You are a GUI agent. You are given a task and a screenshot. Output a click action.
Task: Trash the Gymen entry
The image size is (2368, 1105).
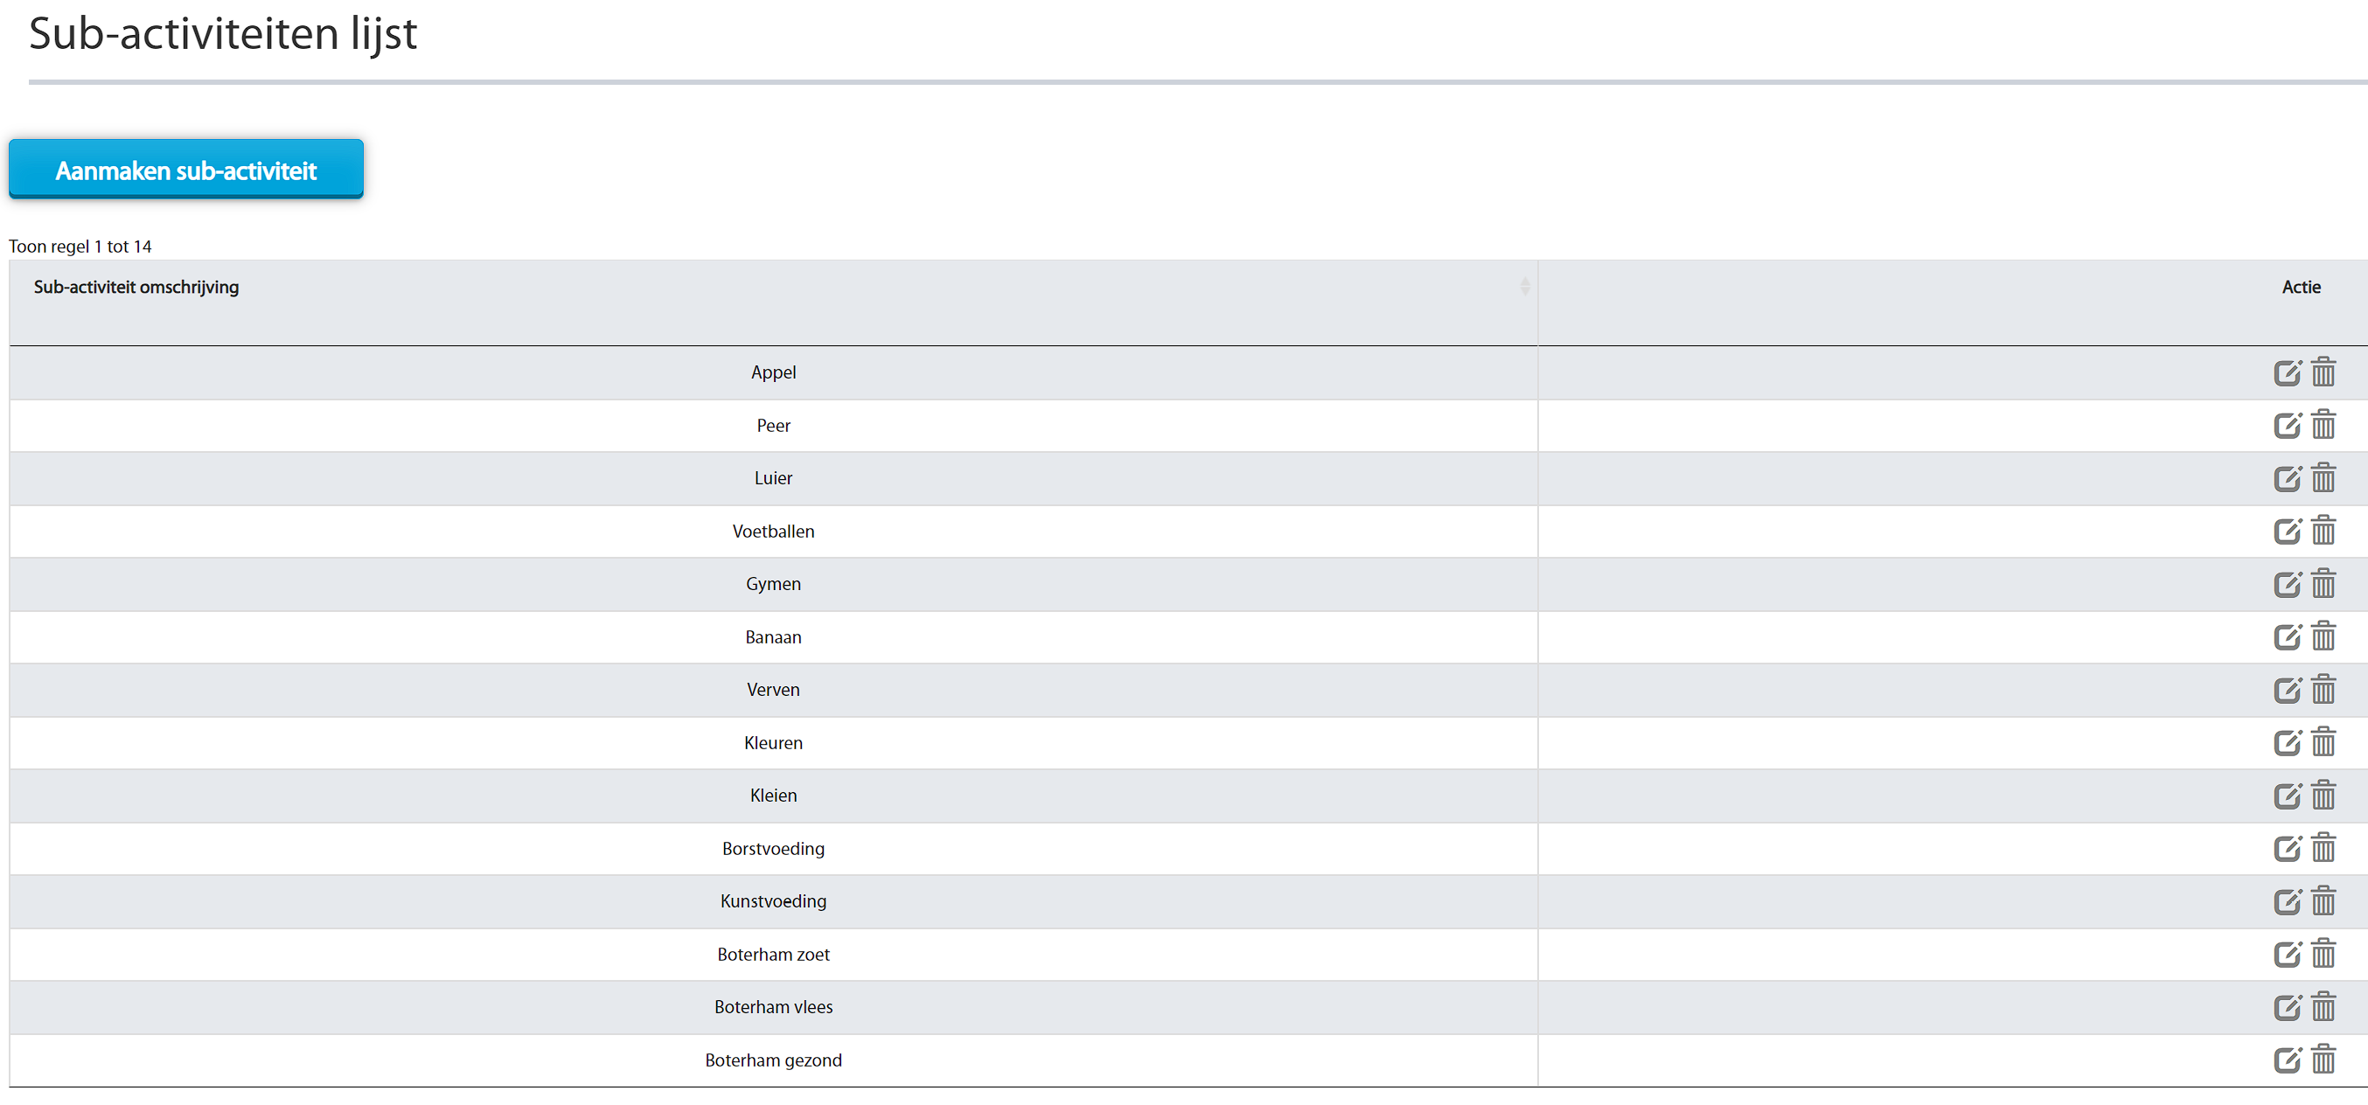(x=2323, y=584)
